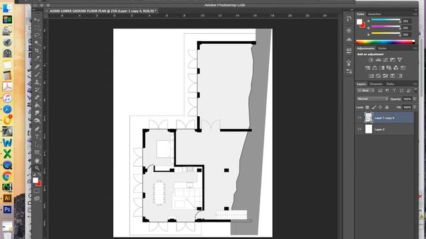Select the Healing Brush tool
The height and width of the screenshot is (239, 426).
[x=37, y=66]
